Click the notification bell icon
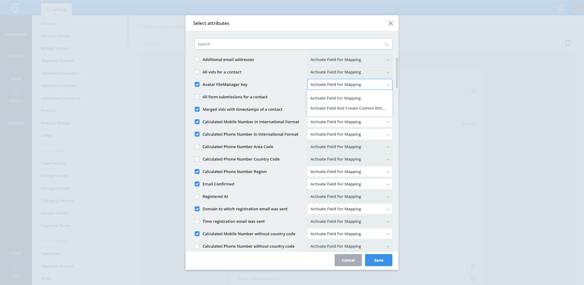Image resolution: width=584 pixels, height=285 pixels. [561, 8]
